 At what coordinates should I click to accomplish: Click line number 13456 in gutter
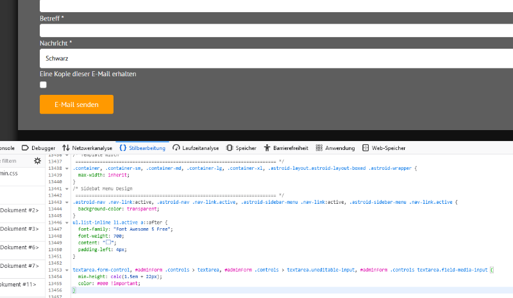click(55, 290)
